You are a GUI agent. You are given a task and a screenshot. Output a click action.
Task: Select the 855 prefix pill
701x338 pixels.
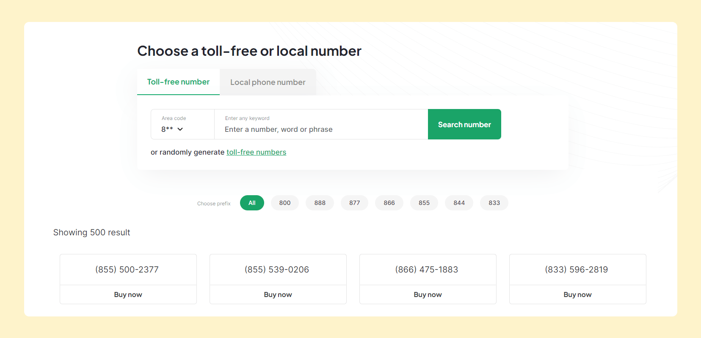tap(424, 203)
